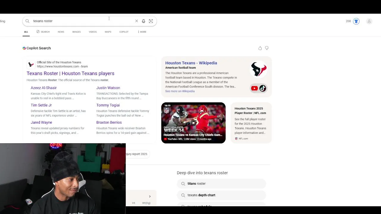The height and width of the screenshot is (214, 381).
Task: Open the account profile icon
Action: click(x=369, y=21)
